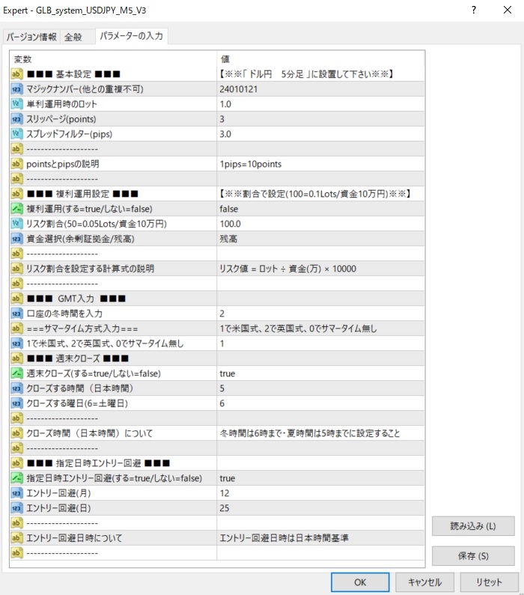Click the value 冬時間は6時まで・夏時間は5時までに設定すること
The image size is (524, 595).
click(310, 433)
